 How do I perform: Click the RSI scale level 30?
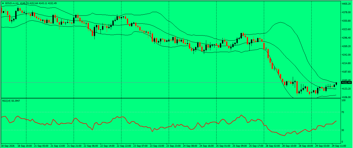(343, 130)
